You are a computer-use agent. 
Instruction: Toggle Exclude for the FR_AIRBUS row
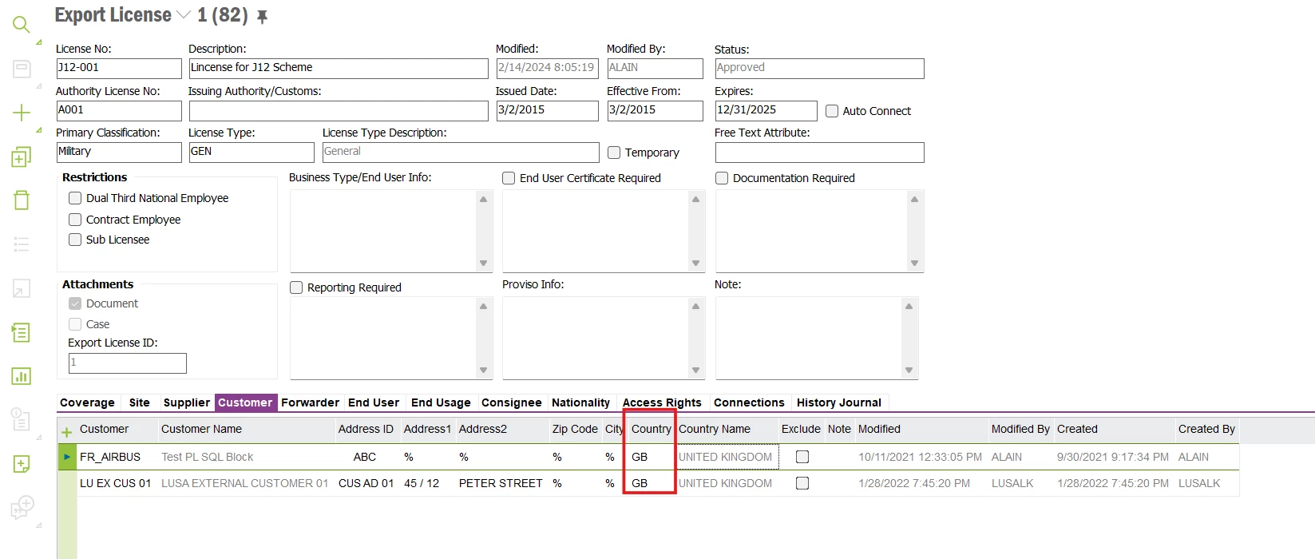[x=802, y=457]
